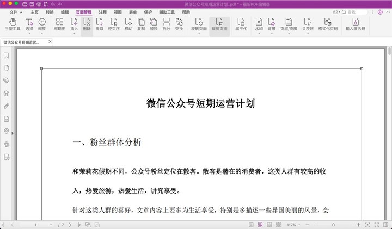The width and height of the screenshot is (392, 229).
Task: Open the layers panel in left sidebar
Action: coord(7,93)
